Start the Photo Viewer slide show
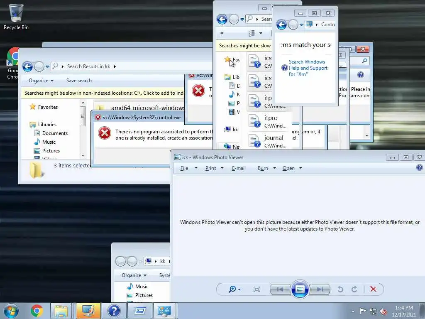This screenshot has width=425, height=319. click(300, 289)
